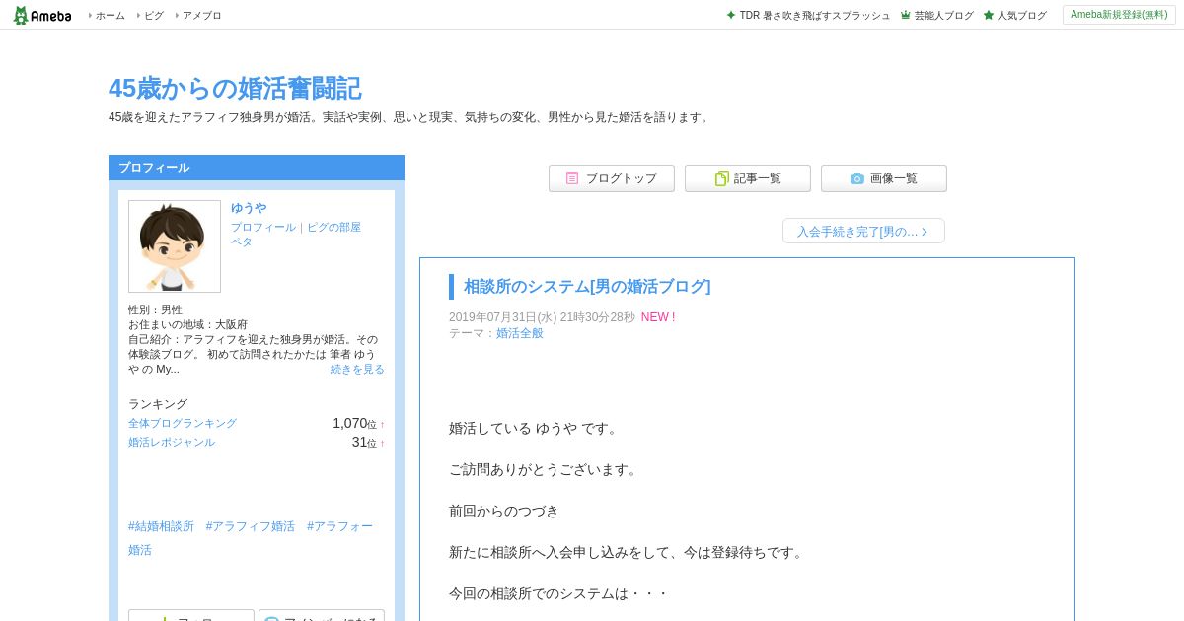Image resolution: width=1184 pixels, height=621 pixels.
Task: Go to the 入会手続き完了[男の… article link
Action: coord(863,231)
